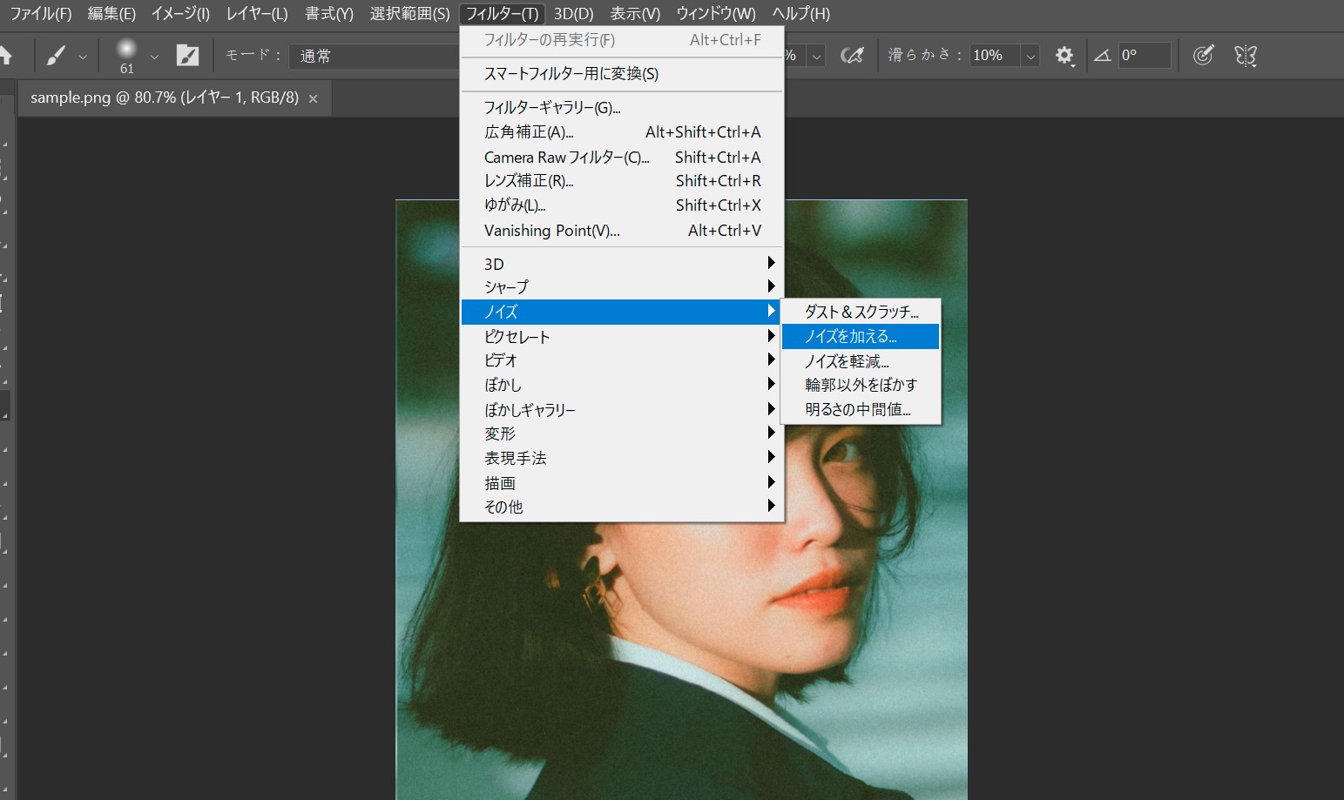Open the butterfly symmetry paint options
The image size is (1344, 800).
pos(1246,56)
